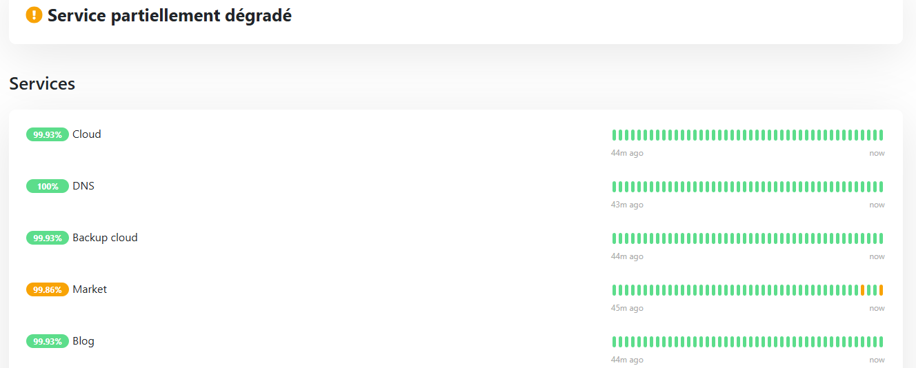Screen dimensions: 916x368
Task: Open the Cloud service name
Action: [87, 134]
